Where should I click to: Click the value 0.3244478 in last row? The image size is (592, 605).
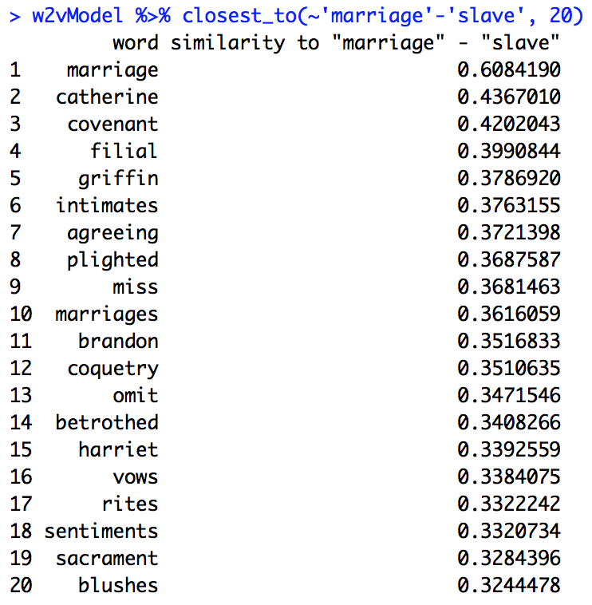click(x=509, y=586)
